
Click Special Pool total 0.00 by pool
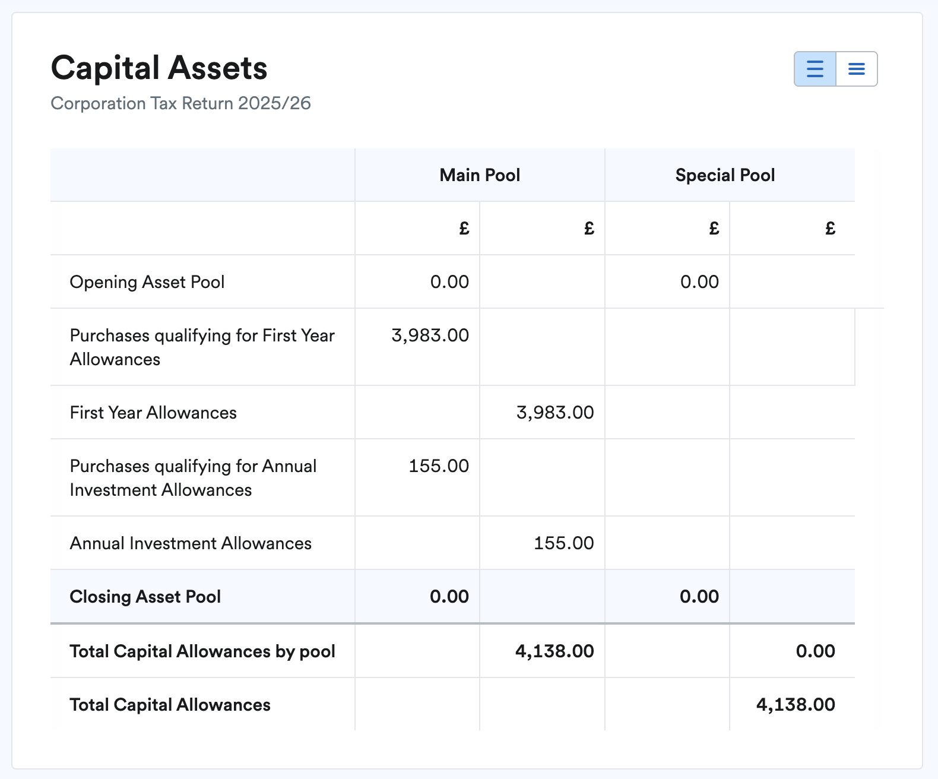tap(815, 651)
